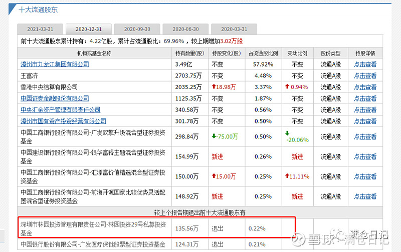The width and height of the screenshot is (401, 252).
Task: Click the 340.58万 holding value
Action: click(186, 110)
